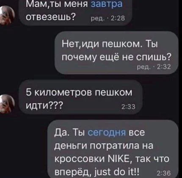Click the 2:33 message timestamp

[128, 107]
